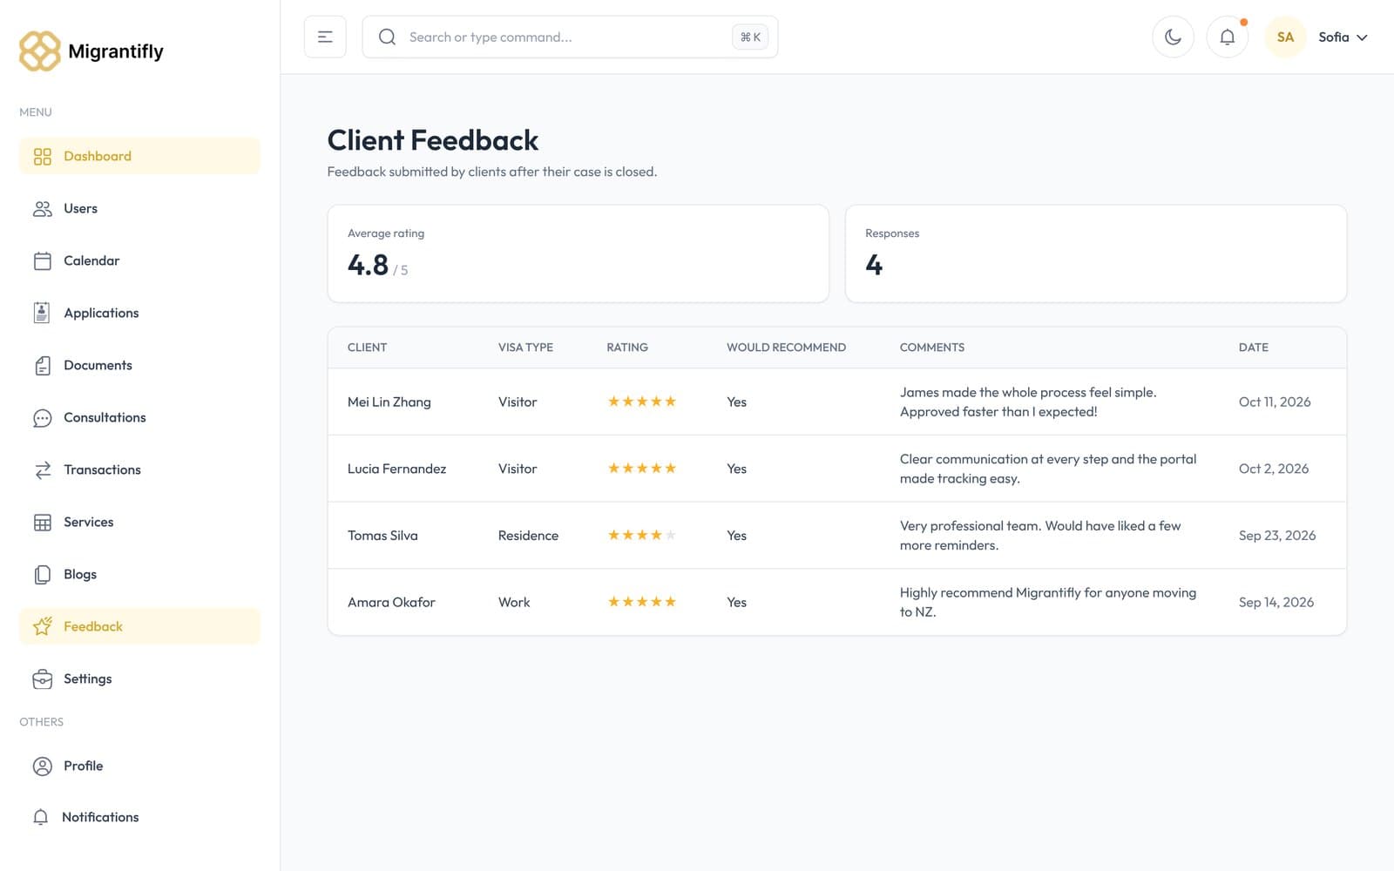
Task: Collapse the sidebar with hamburger button
Action: pos(325,37)
